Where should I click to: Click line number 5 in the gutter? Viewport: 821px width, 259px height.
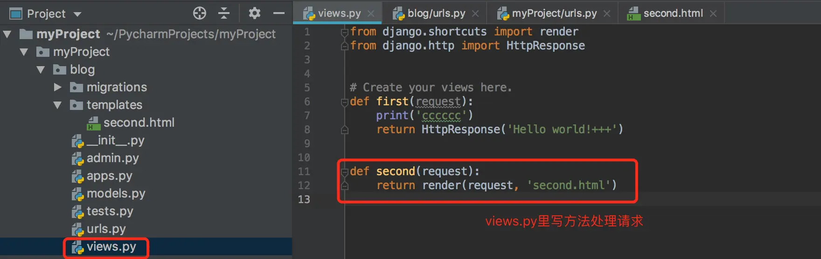point(307,88)
